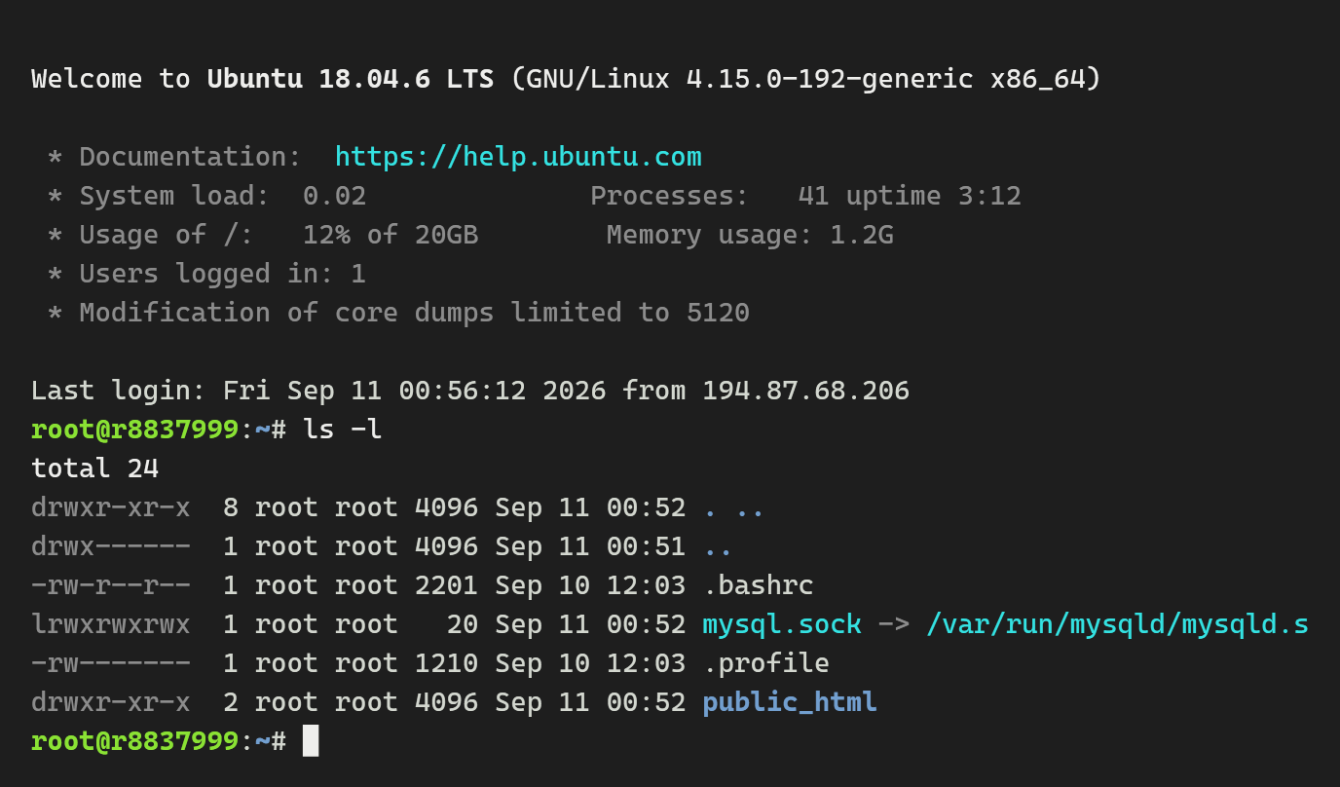1340x787 pixels.
Task: Click the Memory usage 1.2G value
Action: [x=861, y=235]
